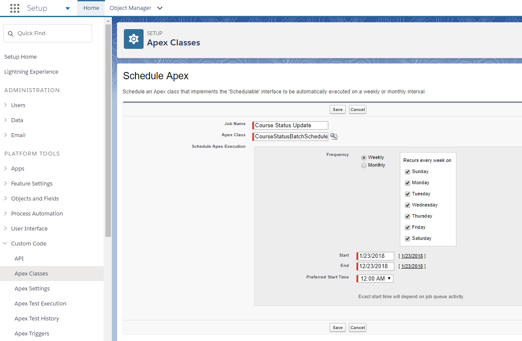Select the Monthly frequency radio button
The image size is (522, 341).
364,165
